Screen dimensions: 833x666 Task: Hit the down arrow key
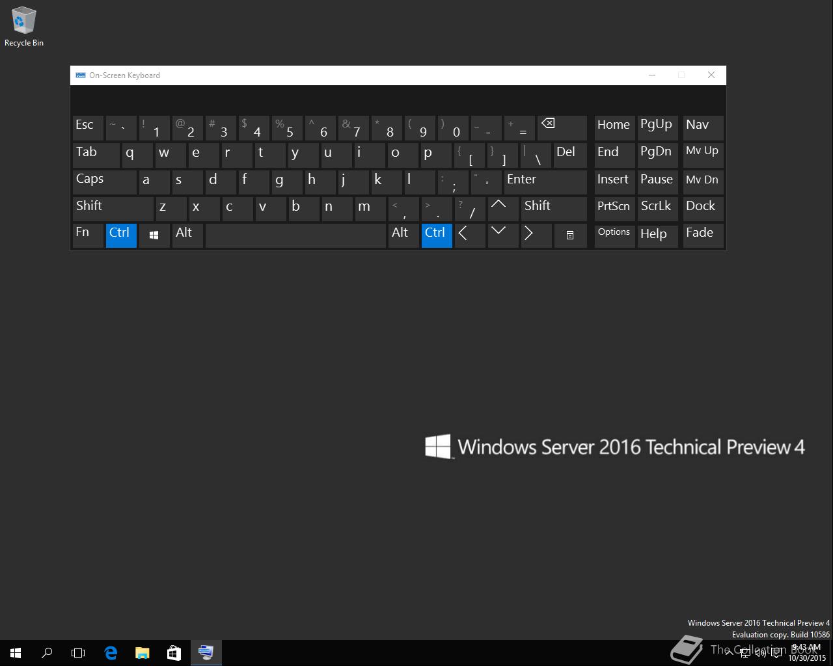(503, 235)
